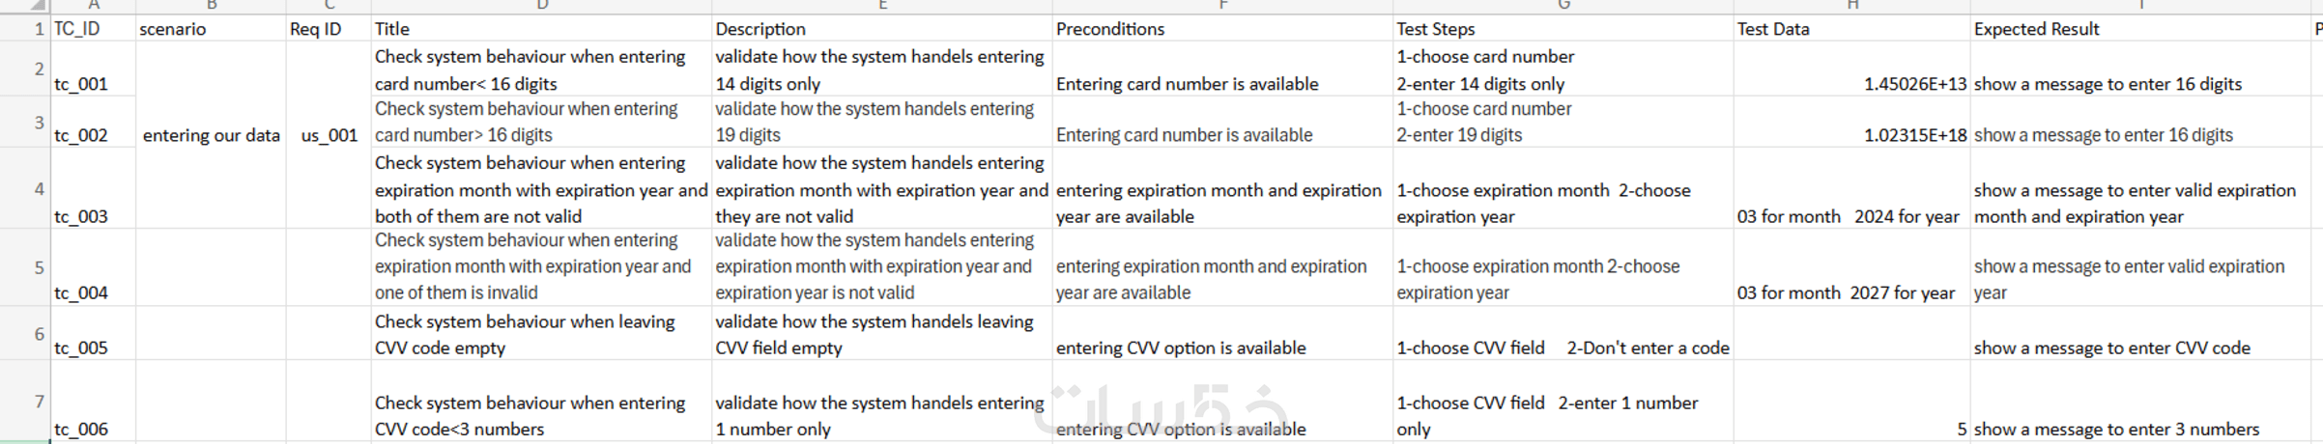The width and height of the screenshot is (2323, 444).
Task: Click tc_006 test steps cell
Action: (x=1546, y=415)
